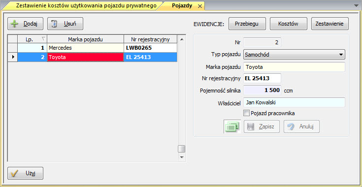Click the Właściciel field with Jan Kowalski
Screen dimensions: 362x187
coord(294,102)
